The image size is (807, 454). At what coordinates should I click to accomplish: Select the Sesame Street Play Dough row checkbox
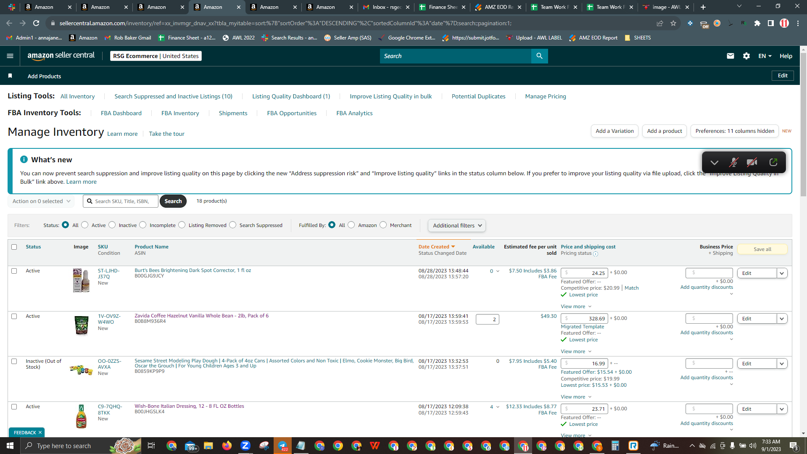(x=14, y=361)
